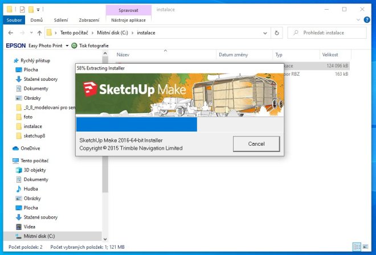The height and width of the screenshot is (255, 376).
Task: Sort files by the Typ column
Action: [279, 55]
